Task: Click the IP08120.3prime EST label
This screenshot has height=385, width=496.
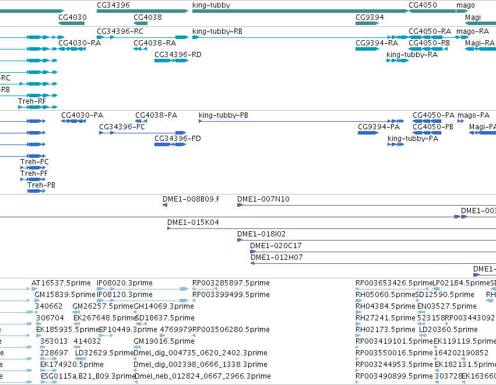Action: click(125, 295)
